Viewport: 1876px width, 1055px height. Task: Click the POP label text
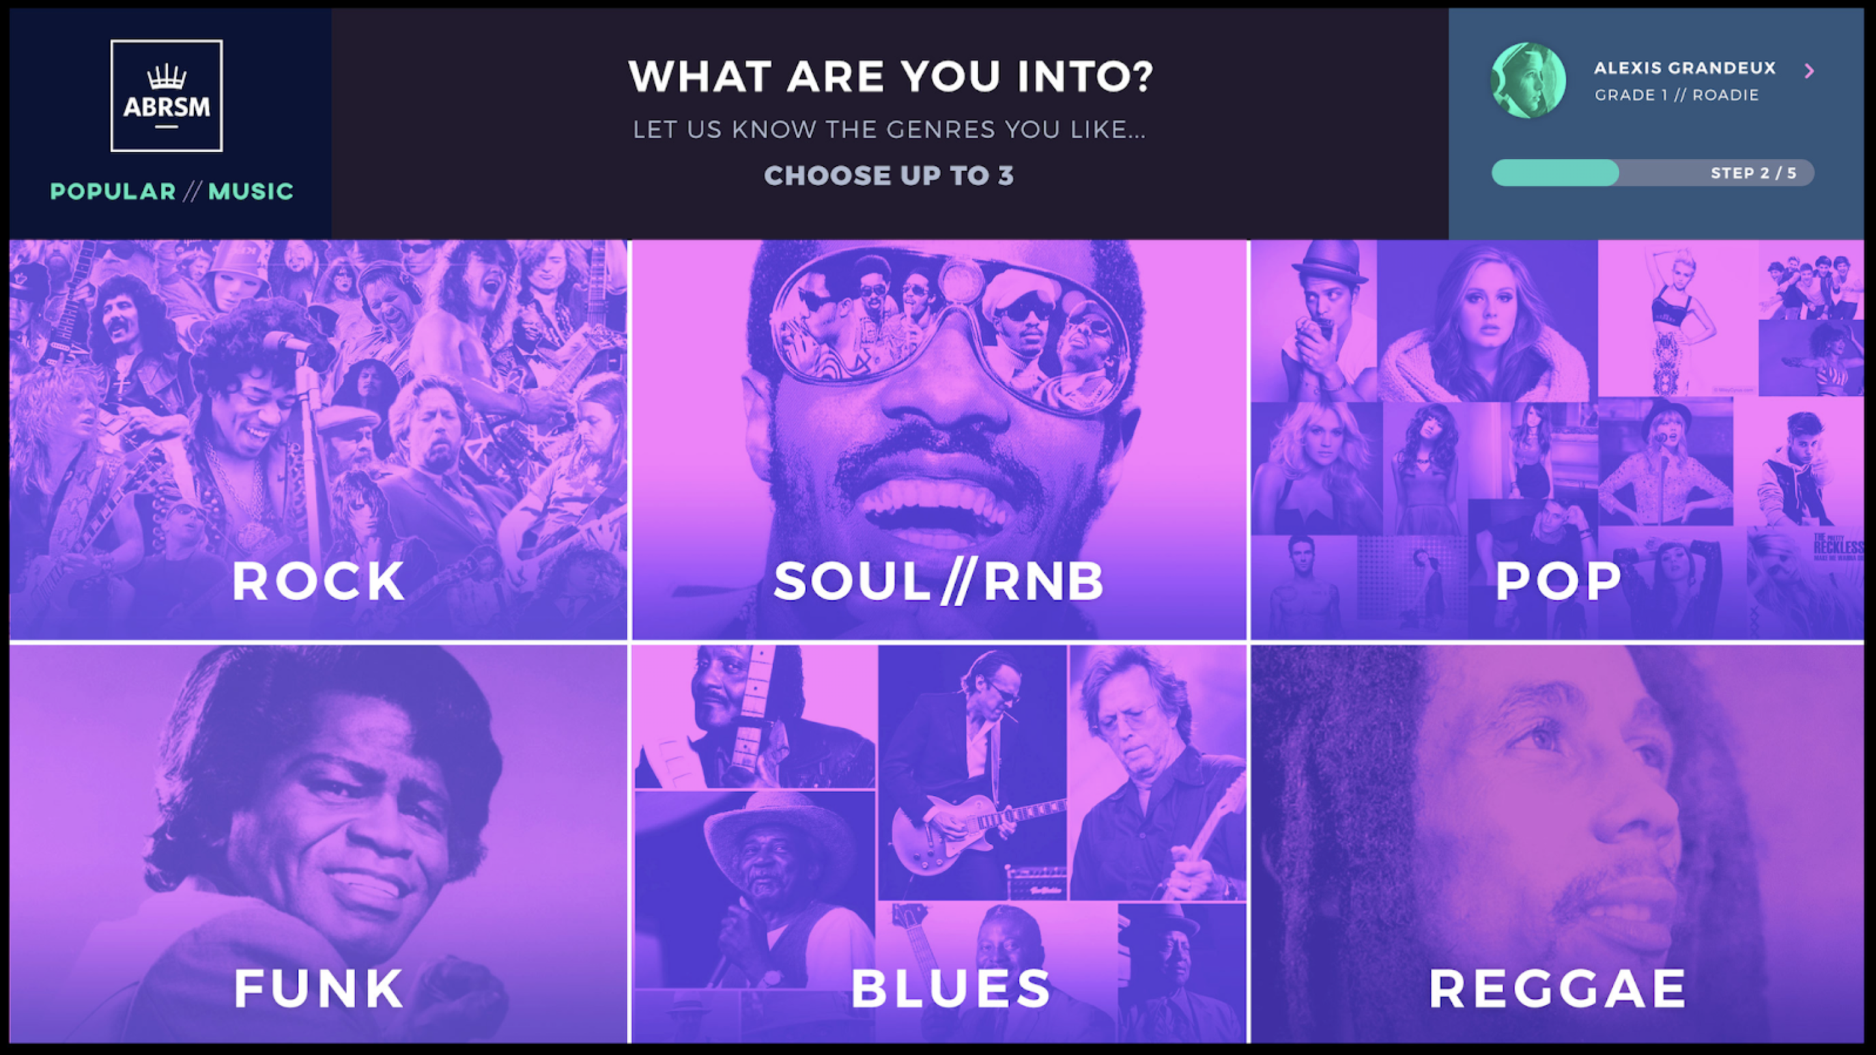(x=1557, y=582)
